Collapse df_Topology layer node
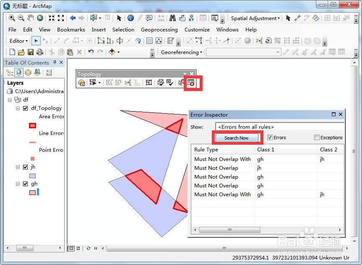The image size is (362, 265). tap(18, 108)
